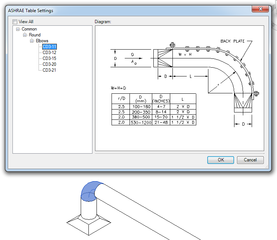The height and width of the screenshot is (240, 277).
Task: Collapse the Round tree node
Action: point(25,35)
